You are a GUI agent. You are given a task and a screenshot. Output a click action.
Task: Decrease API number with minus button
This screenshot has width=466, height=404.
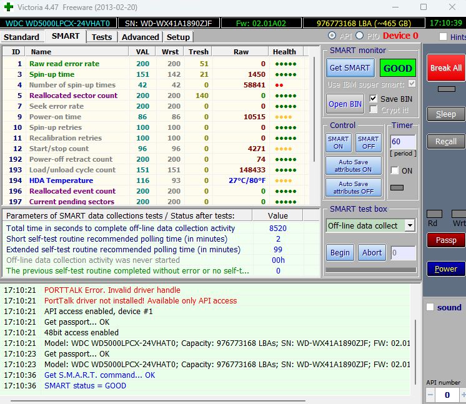coord(430,395)
